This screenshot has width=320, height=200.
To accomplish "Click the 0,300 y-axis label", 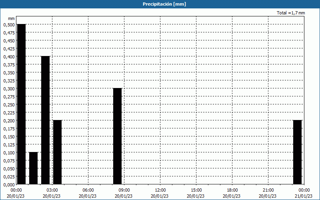I will pos(9,88).
